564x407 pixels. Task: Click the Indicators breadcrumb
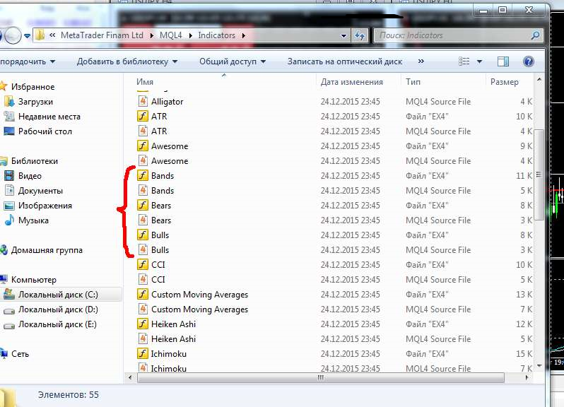pos(216,35)
